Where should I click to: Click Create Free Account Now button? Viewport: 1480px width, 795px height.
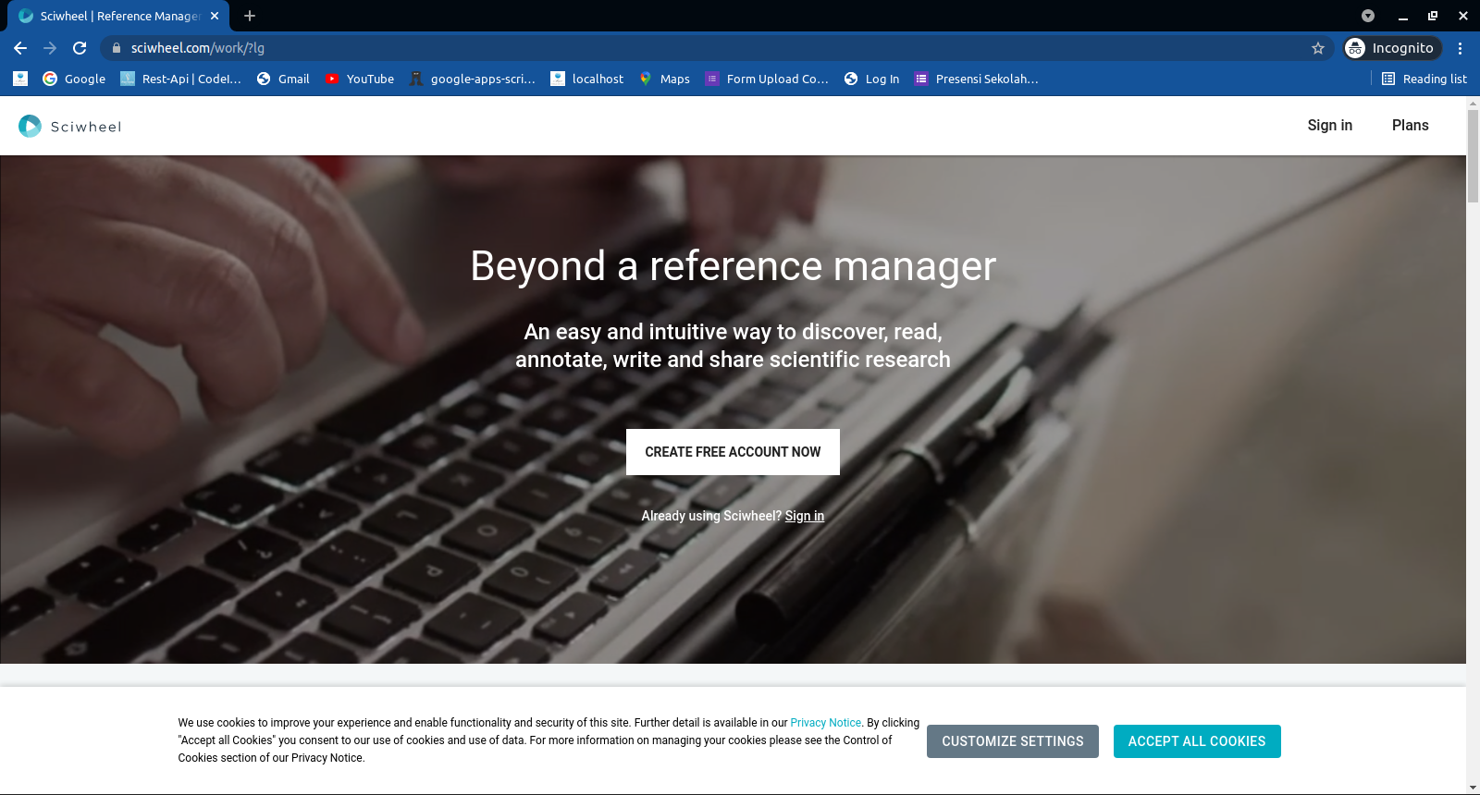tap(733, 452)
